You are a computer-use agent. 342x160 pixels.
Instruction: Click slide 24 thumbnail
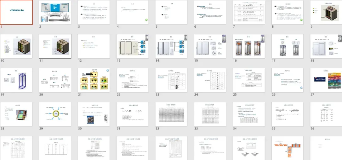(x=210, y=80)
